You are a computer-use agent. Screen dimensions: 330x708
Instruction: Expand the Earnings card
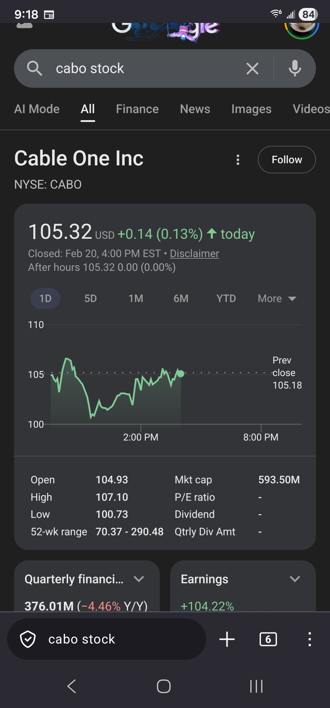tap(295, 579)
